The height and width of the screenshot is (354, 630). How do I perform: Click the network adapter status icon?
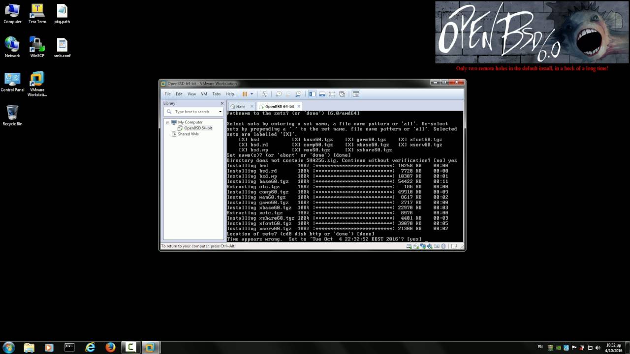423,246
